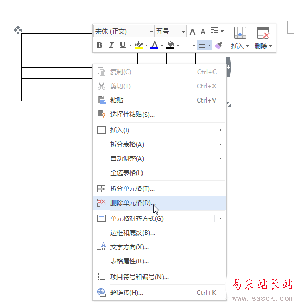Click the Insert table icon
Image resolution: width=294 pixels, height=306 pixels.
tap(240, 33)
